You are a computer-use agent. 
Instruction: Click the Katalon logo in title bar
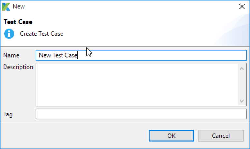click(6, 6)
